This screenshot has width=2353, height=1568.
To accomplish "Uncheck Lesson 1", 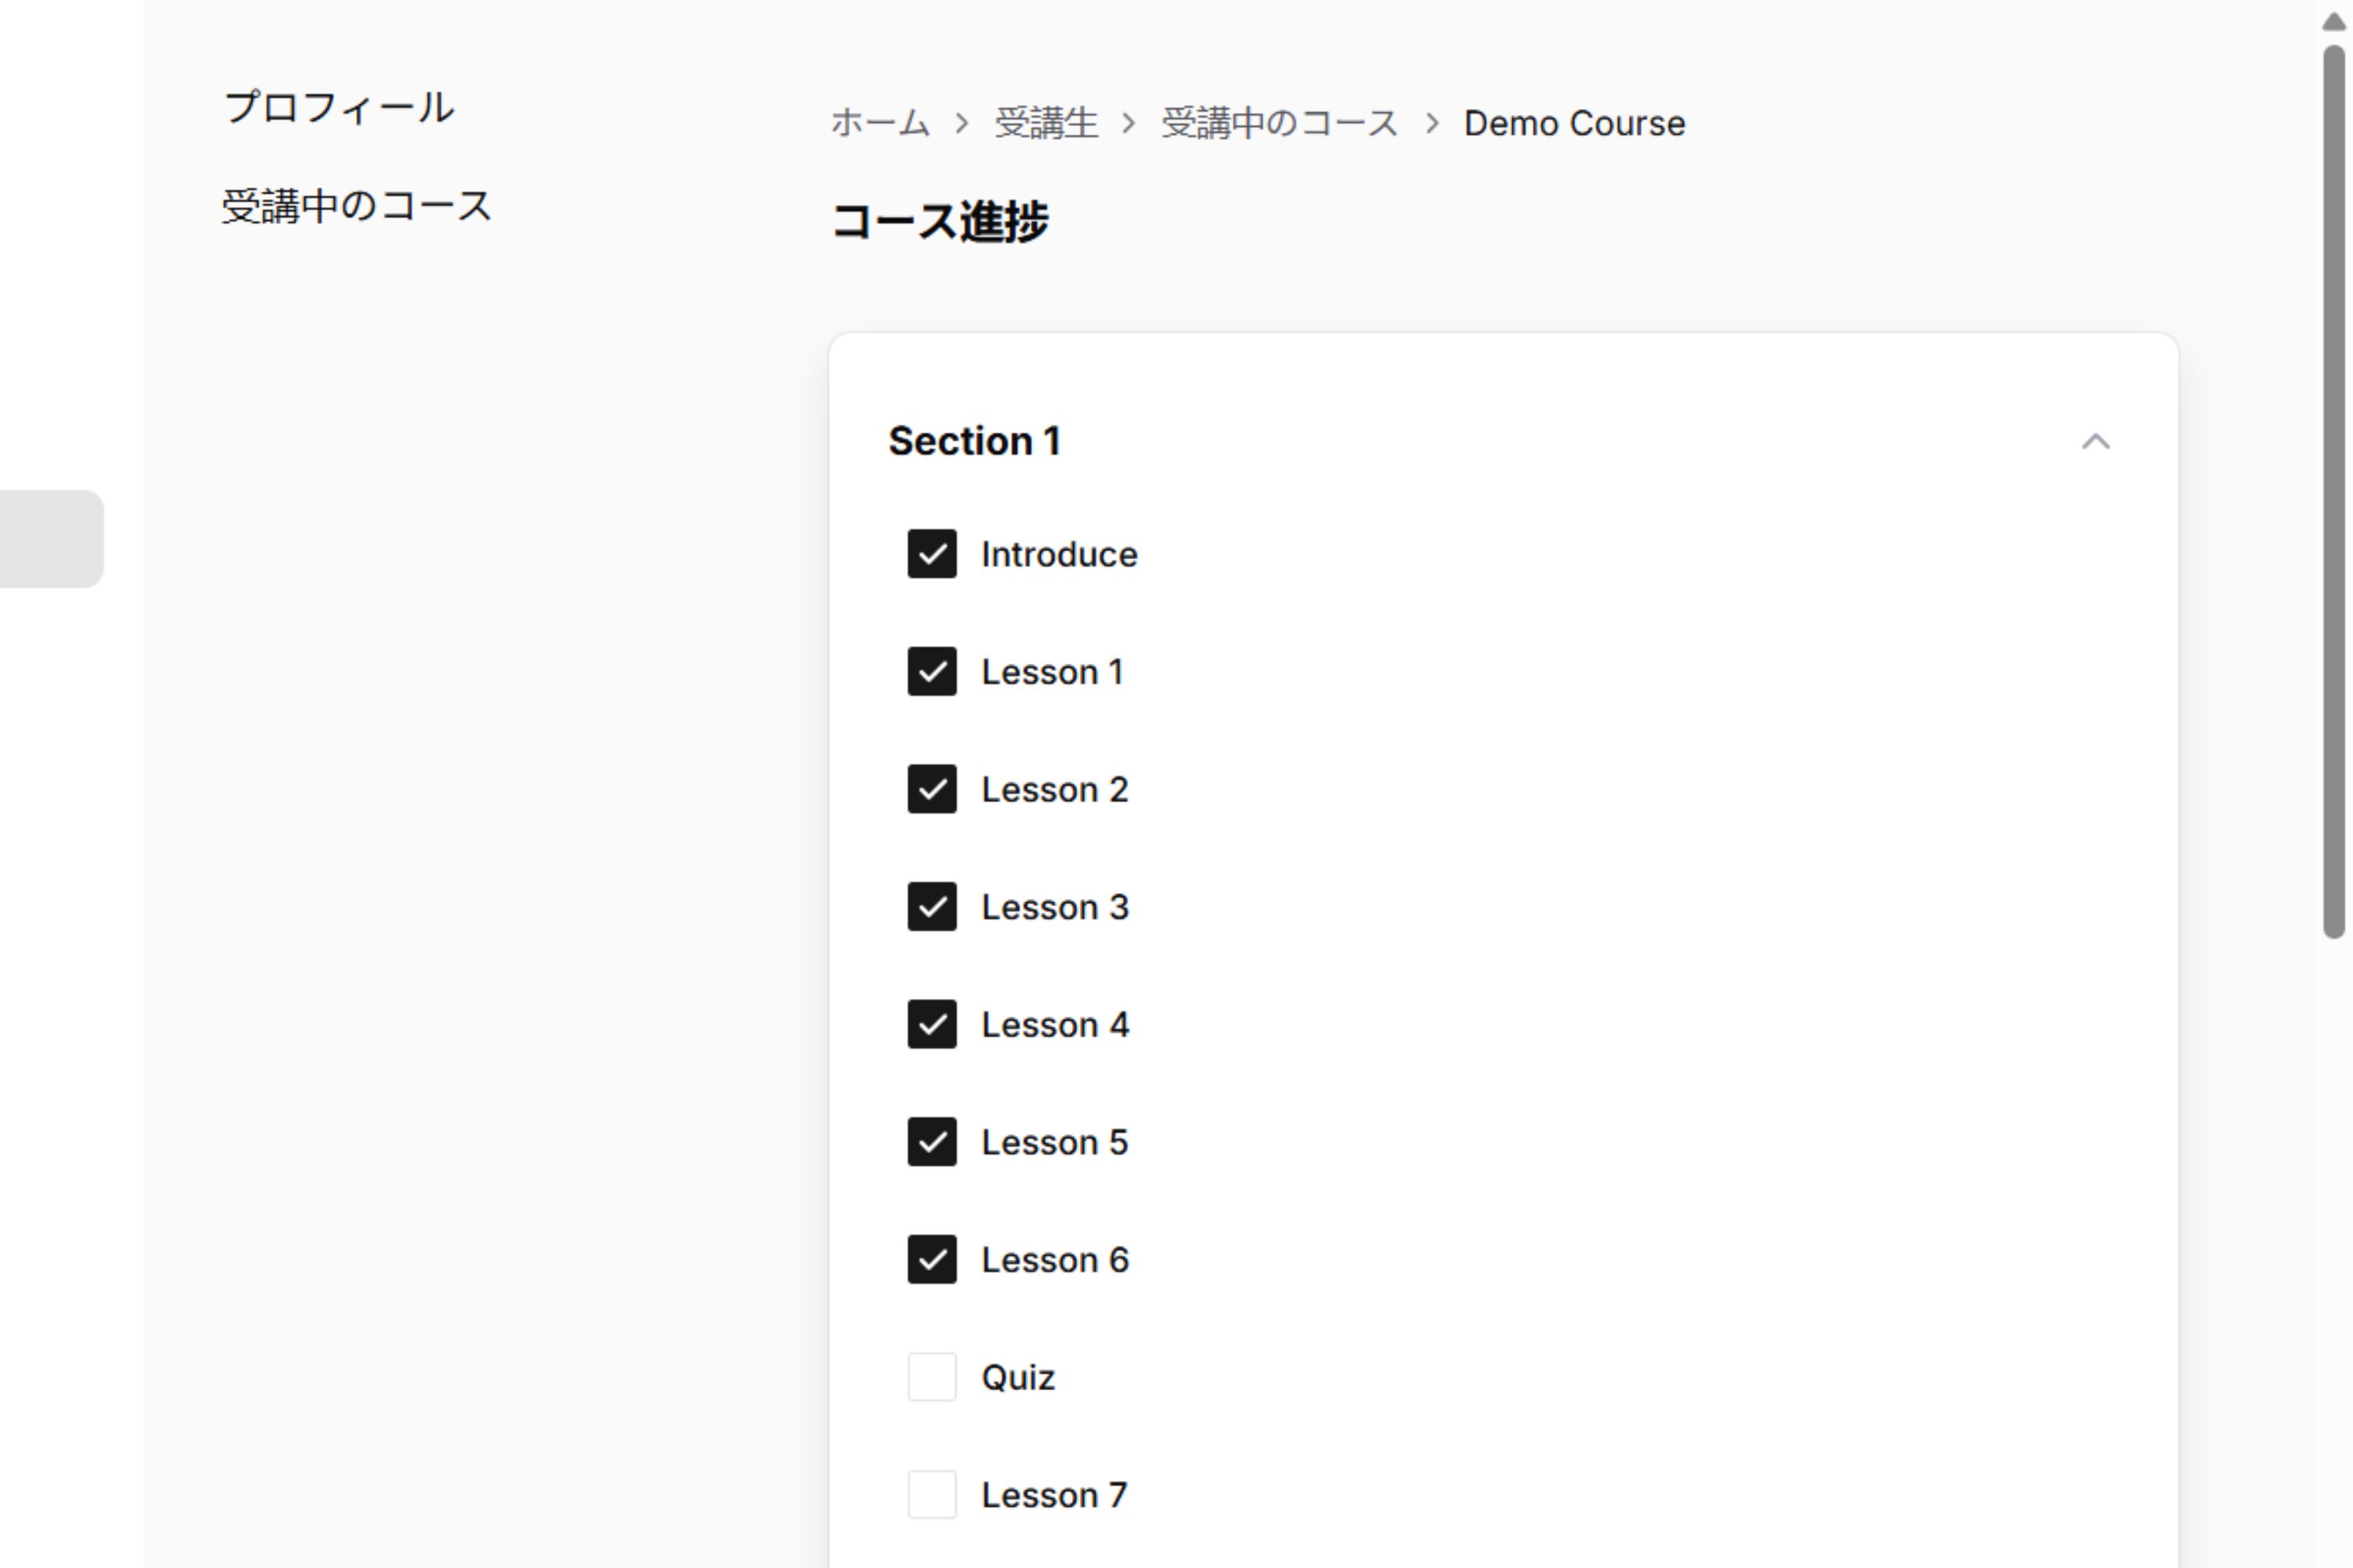I will [x=932, y=672].
